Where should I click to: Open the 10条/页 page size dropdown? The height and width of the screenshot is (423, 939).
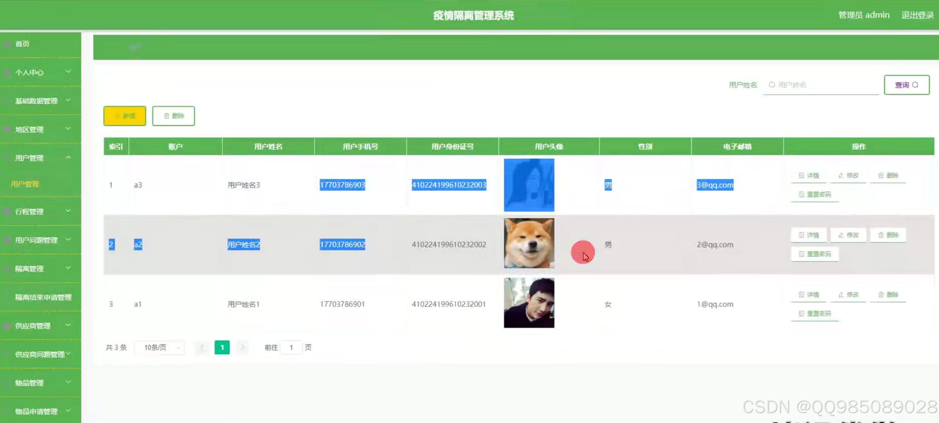click(159, 348)
